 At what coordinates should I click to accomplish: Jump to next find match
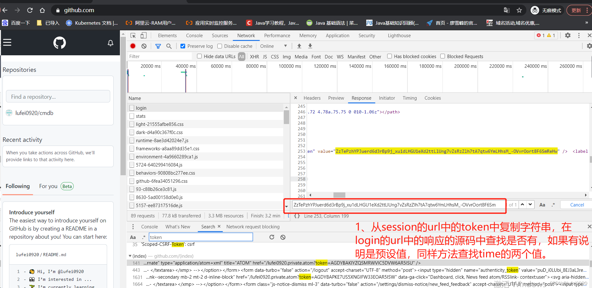530,205
